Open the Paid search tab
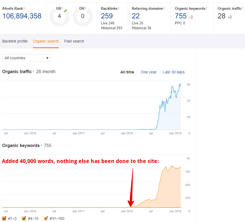This screenshot has height=222, width=245. coord(74,41)
